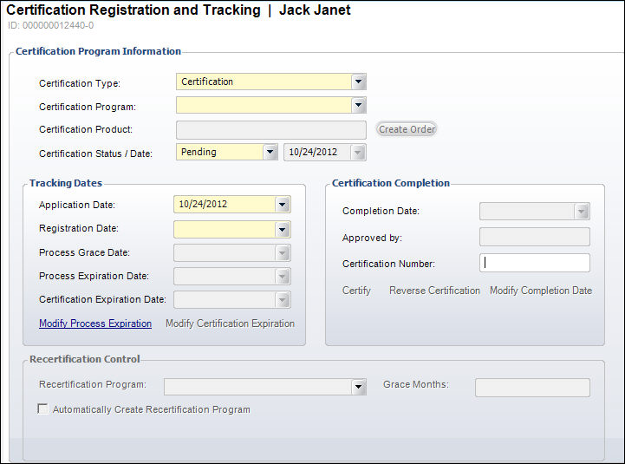Click the Approved by field
Viewport: 625px width, 464px height.
pyautogui.click(x=534, y=237)
